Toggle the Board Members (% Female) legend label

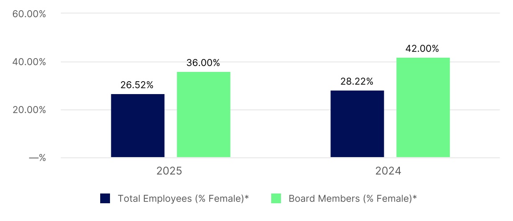352,198
